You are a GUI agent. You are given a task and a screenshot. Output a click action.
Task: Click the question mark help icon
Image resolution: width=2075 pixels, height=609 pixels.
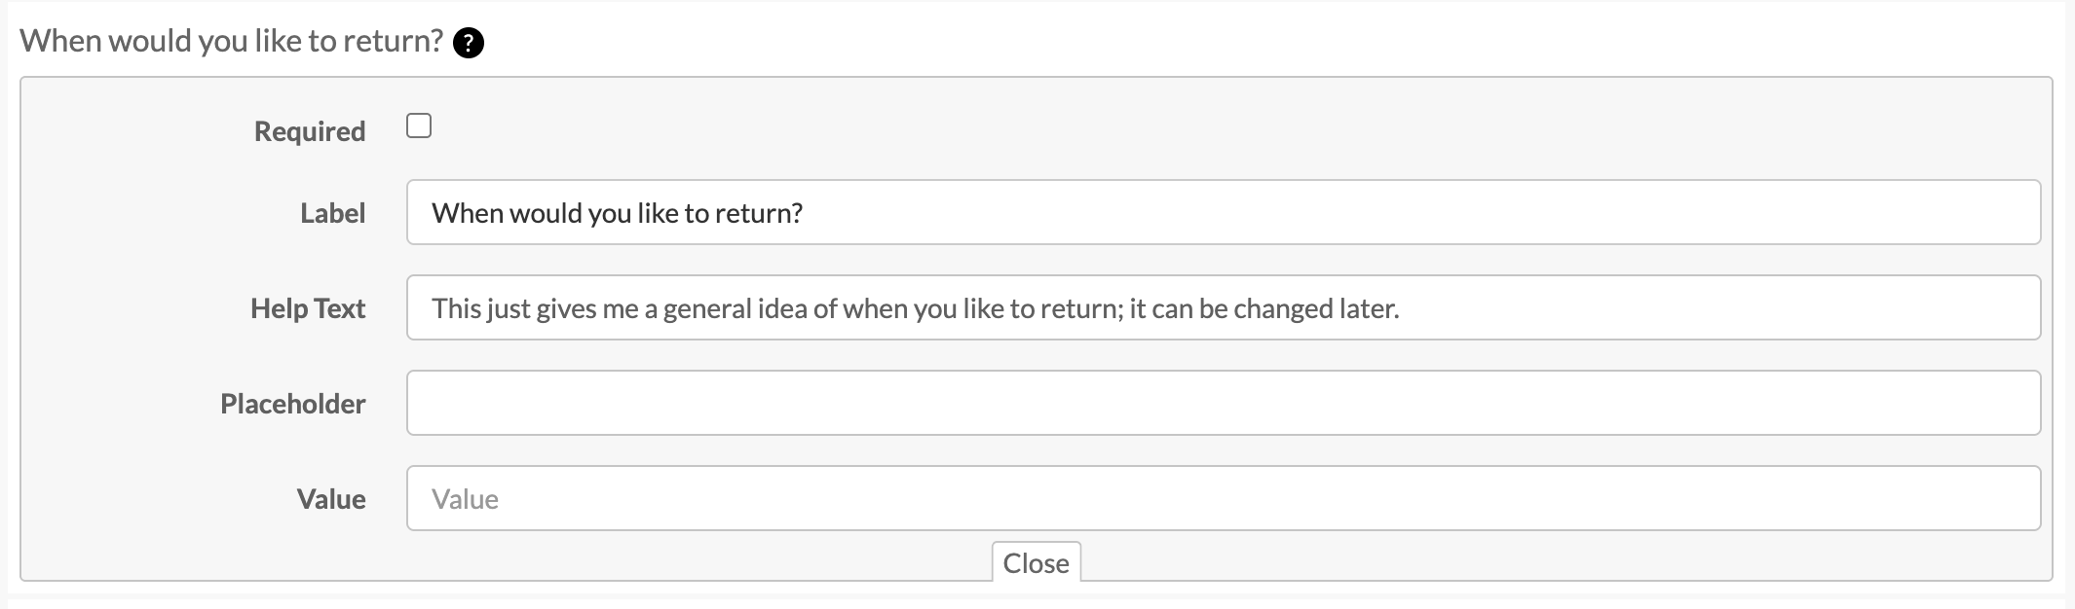469,43
